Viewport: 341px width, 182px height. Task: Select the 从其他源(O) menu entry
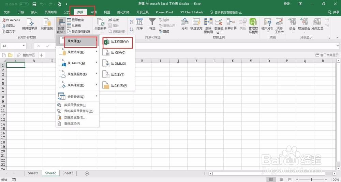[x=78, y=85]
